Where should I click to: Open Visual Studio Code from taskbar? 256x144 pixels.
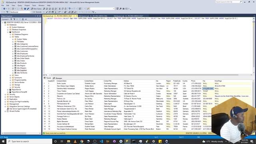[101, 141]
